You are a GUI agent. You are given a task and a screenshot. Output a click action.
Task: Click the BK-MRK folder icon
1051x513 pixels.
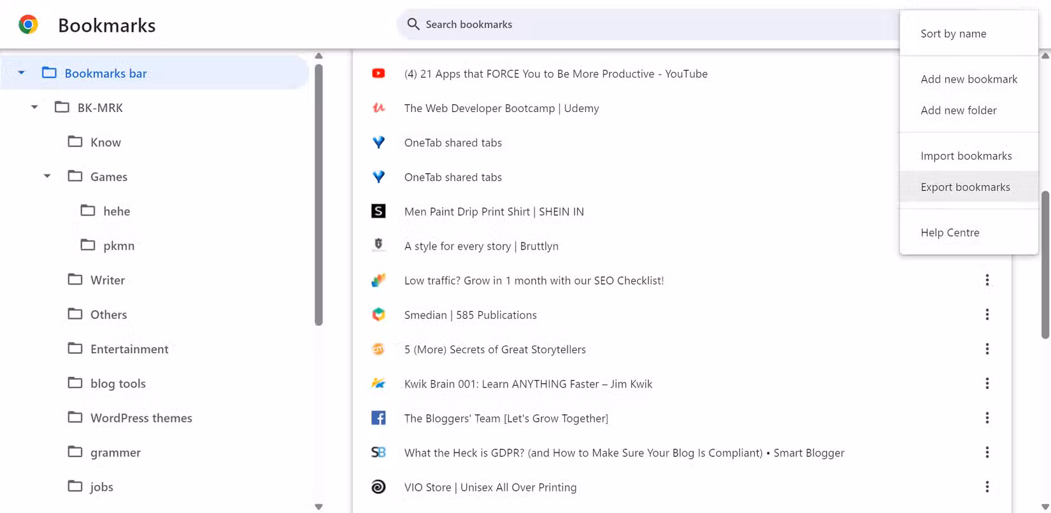point(62,107)
